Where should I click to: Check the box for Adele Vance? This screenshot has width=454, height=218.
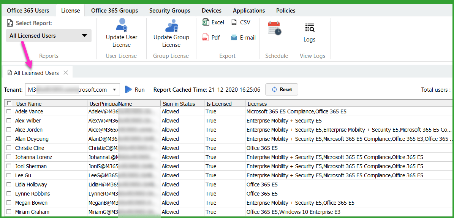pyautogui.click(x=9, y=111)
